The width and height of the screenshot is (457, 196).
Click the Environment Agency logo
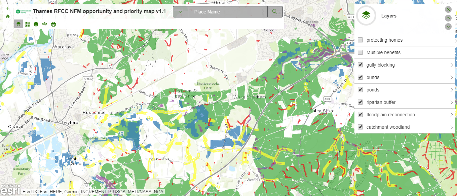click(23, 11)
